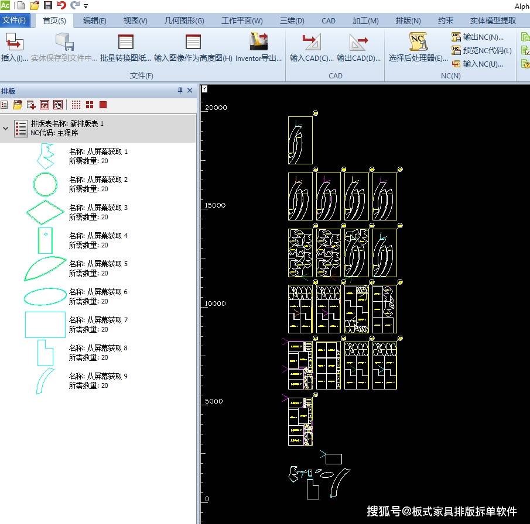This screenshot has width=530, height=524.
Task: Click the save icon in quick access toolbar
Action: coord(48,6)
